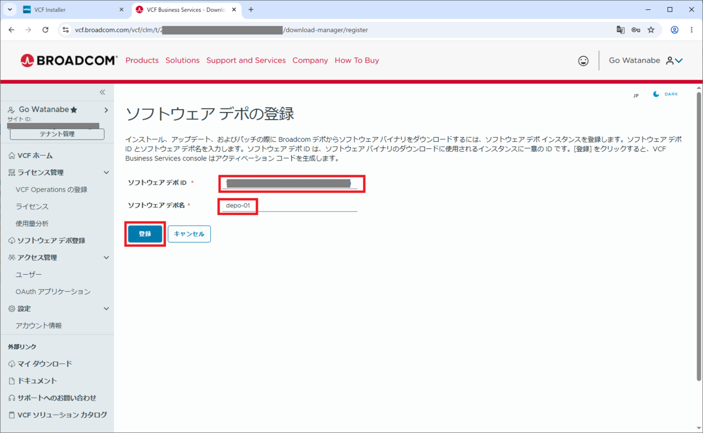Click the サポート headset icon
Image resolution: width=703 pixels, height=433 pixels.
click(12, 398)
